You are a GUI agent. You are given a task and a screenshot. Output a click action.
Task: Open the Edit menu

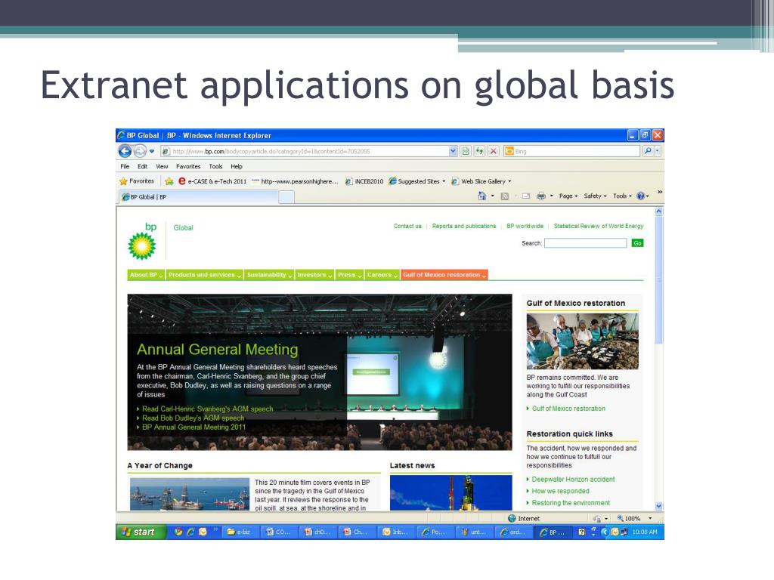(x=142, y=167)
